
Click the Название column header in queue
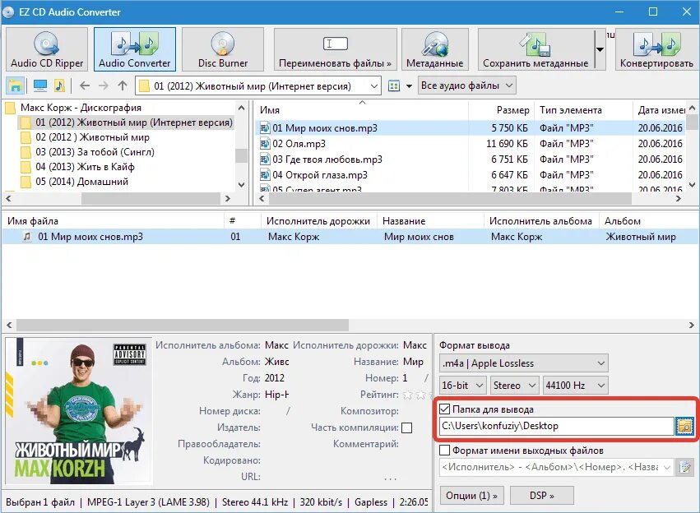pyautogui.click(x=430, y=221)
